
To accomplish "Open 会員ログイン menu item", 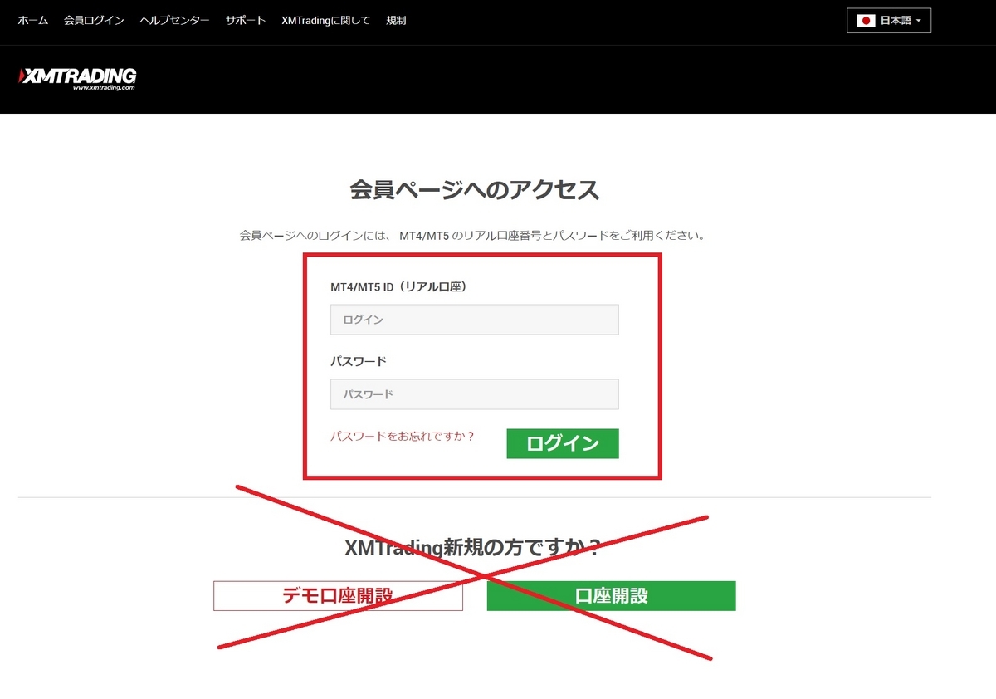I will [94, 21].
